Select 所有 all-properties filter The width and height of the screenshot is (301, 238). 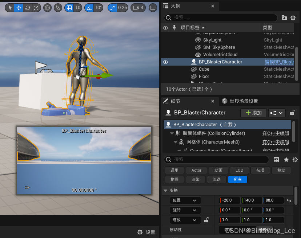point(238,180)
